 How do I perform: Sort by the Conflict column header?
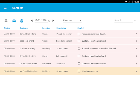click(x=81, y=28)
